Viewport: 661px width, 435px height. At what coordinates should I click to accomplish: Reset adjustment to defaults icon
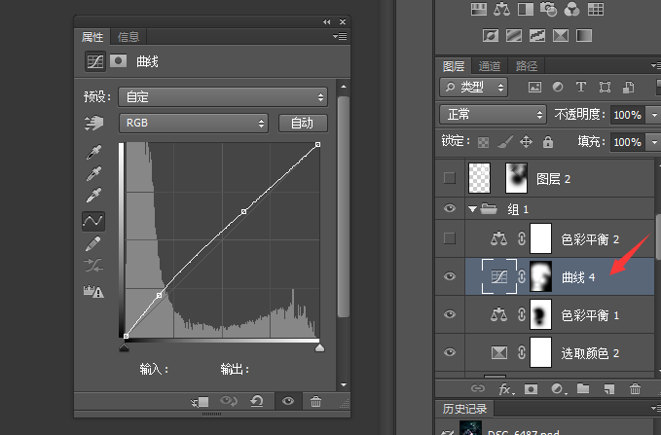pos(257,401)
